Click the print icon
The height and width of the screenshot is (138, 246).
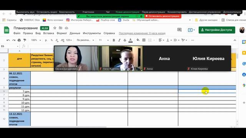coord(19,40)
